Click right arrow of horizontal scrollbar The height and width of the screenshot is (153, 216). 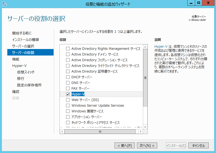click(x=140, y=132)
